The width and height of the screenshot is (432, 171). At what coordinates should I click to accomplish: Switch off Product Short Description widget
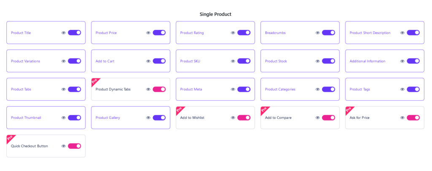[x=413, y=33]
